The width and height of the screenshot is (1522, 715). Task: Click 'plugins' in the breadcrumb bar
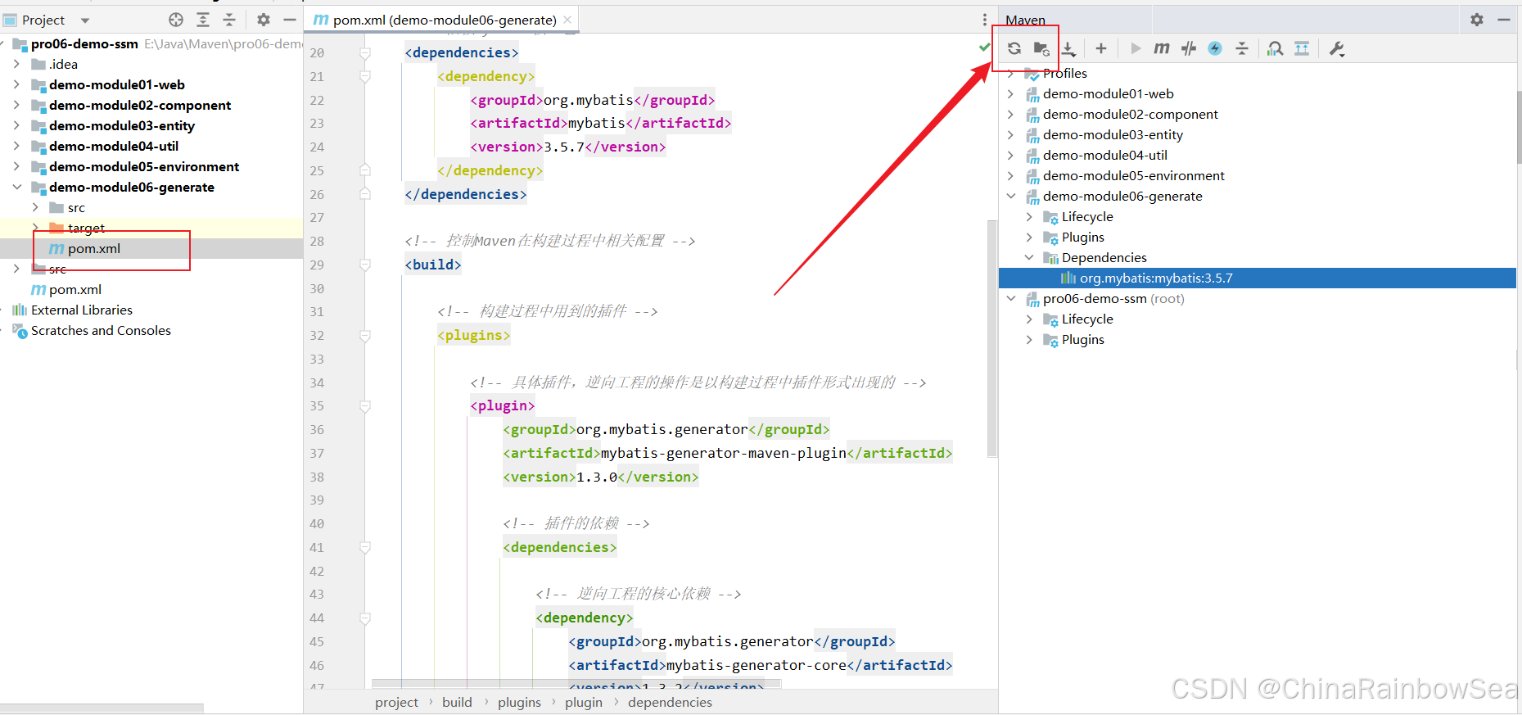pos(519,702)
